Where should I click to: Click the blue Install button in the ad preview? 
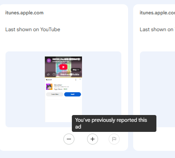point(73,94)
